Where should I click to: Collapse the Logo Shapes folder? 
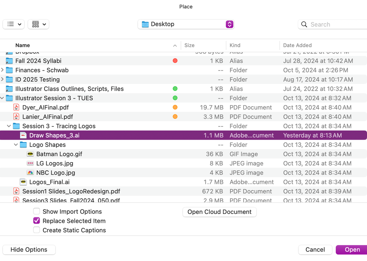[15, 144]
